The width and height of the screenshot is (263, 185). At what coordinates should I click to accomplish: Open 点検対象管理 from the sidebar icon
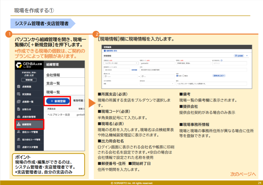click(19, 117)
